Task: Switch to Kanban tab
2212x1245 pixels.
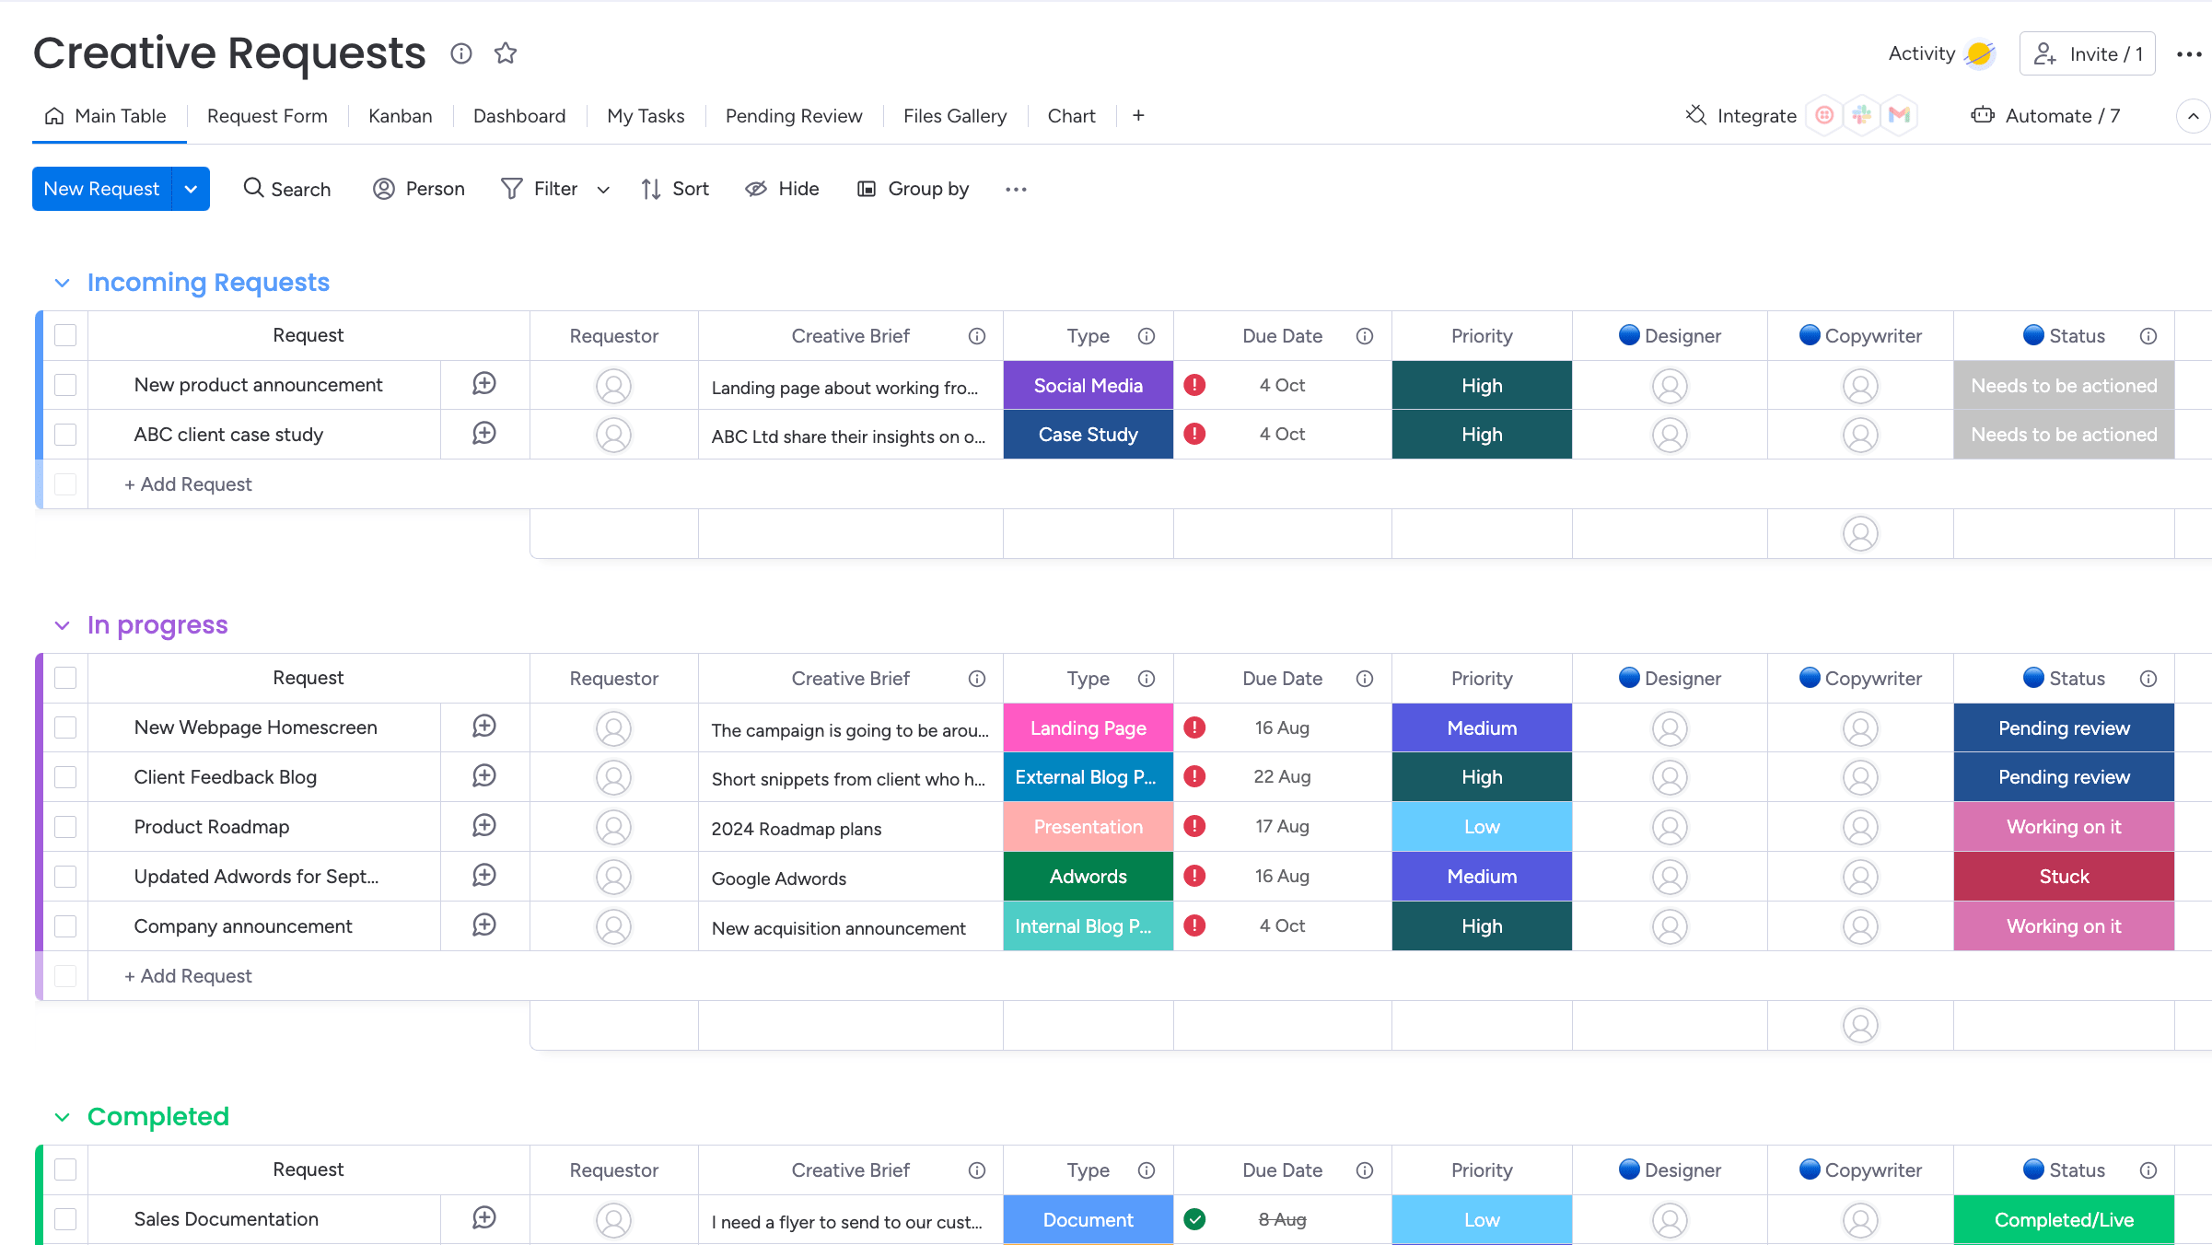Action: pos(400,116)
